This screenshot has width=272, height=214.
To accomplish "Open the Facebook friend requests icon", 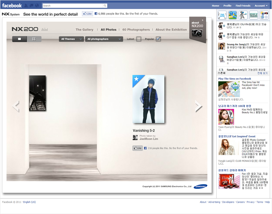I will pos(26,6).
